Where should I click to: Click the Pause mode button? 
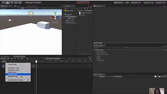pos(83,3)
